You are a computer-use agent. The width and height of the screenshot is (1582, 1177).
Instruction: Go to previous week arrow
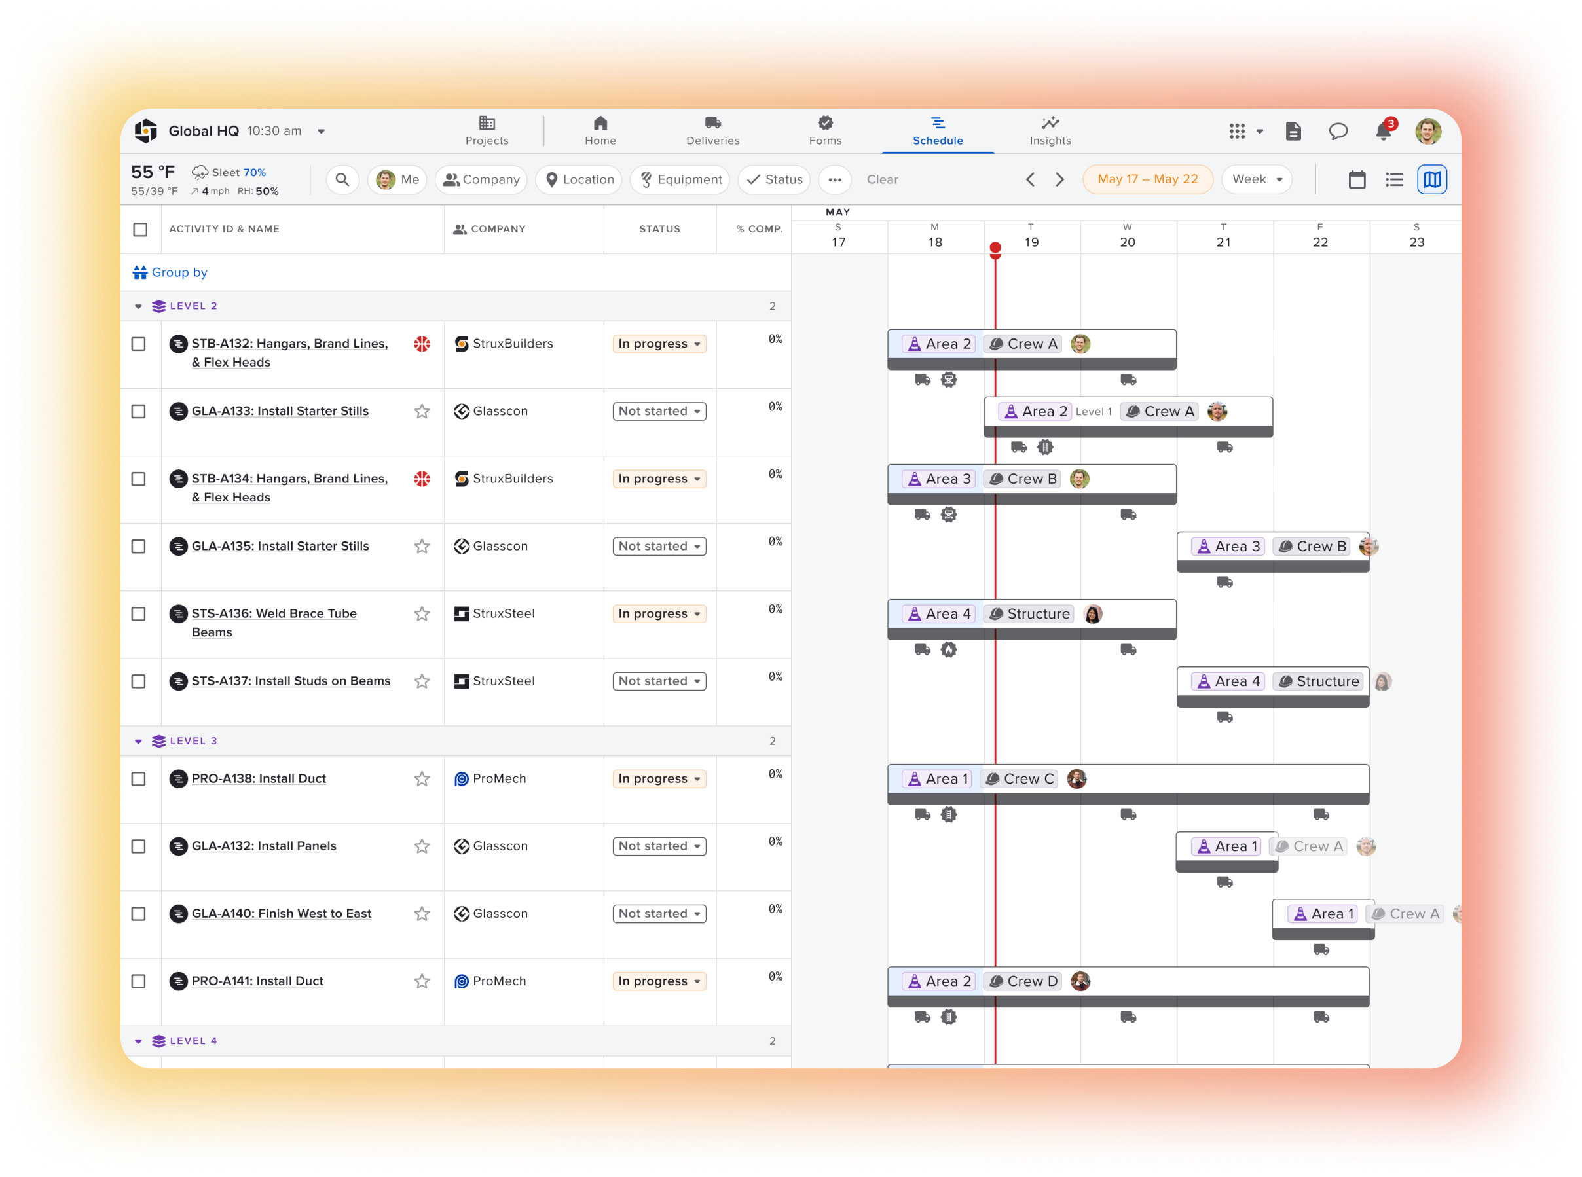(1030, 179)
